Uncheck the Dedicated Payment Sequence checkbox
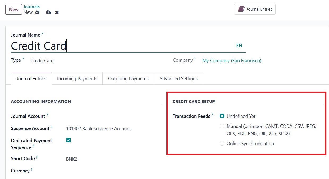The height and width of the screenshot is (179, 329). pyautogui.click(x=69, y=140)
